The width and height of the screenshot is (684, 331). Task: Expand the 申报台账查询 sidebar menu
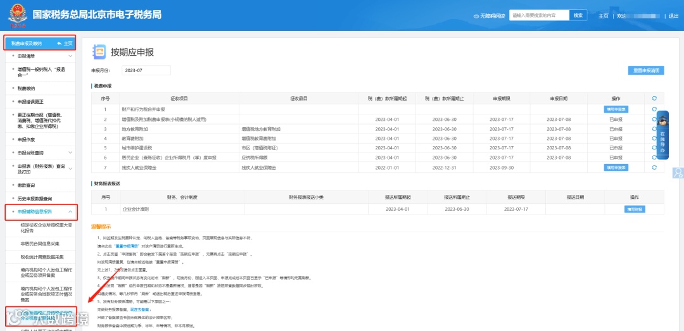(x=70, y=153)
